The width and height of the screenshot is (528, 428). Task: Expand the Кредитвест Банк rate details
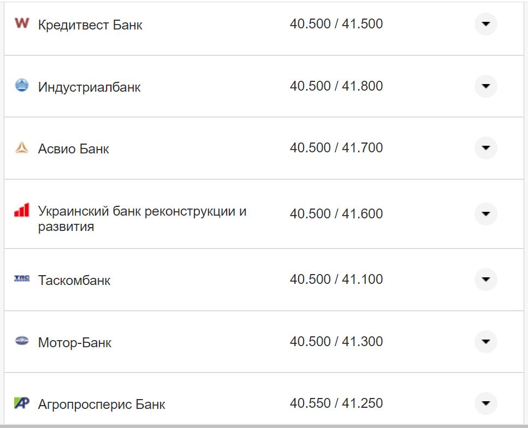tap(485, 24)
